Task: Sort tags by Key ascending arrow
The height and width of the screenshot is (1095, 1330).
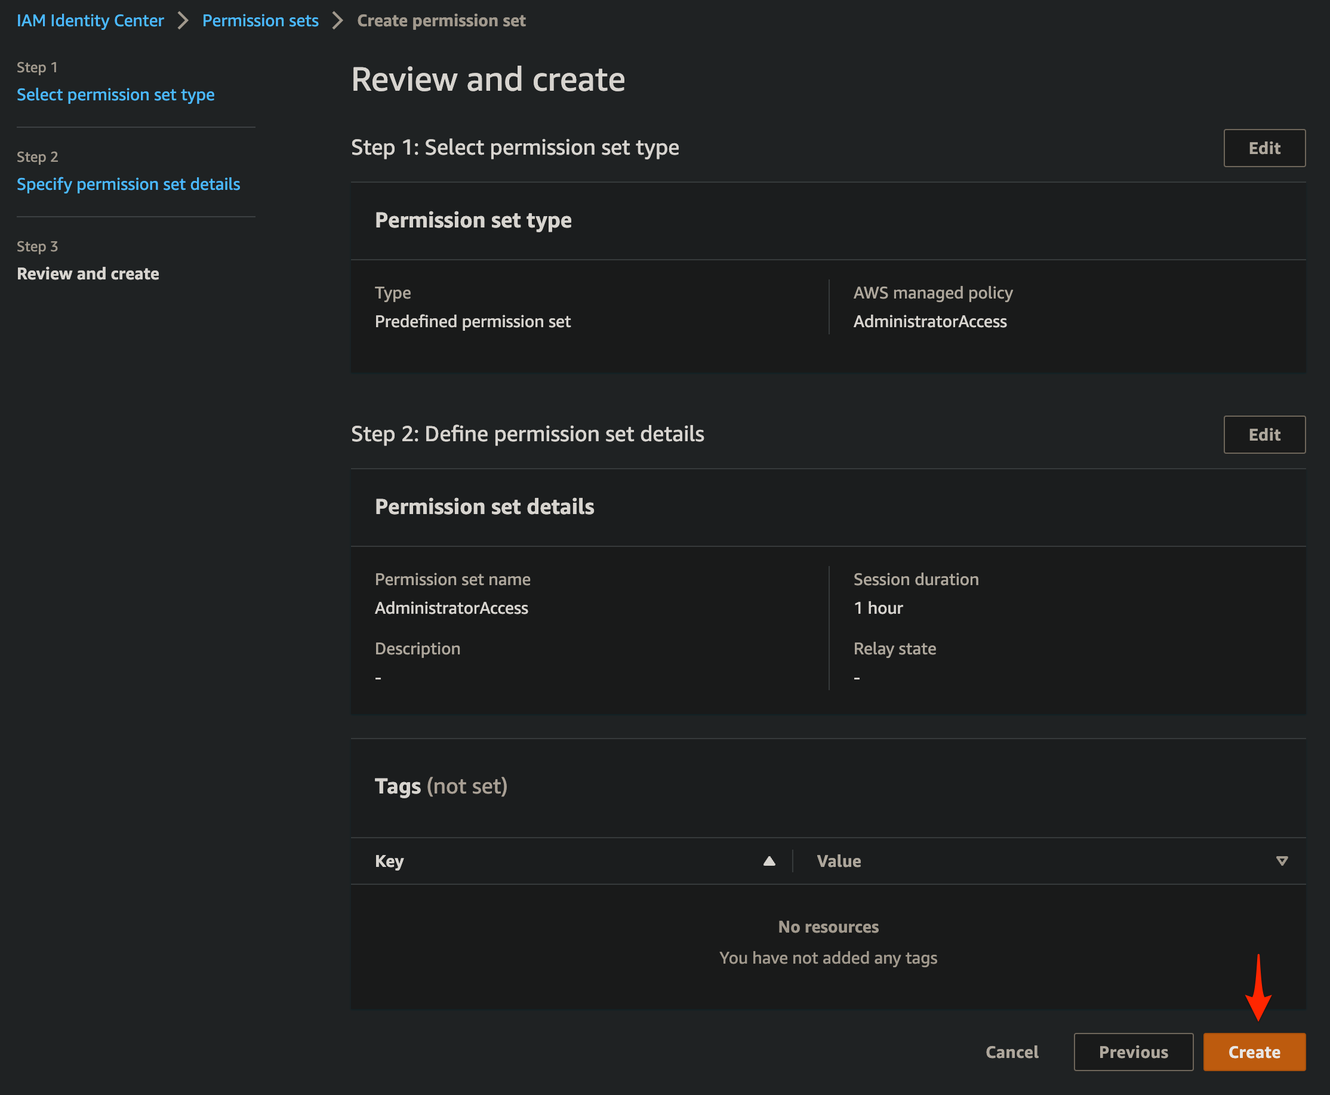Action: [769, 861]
